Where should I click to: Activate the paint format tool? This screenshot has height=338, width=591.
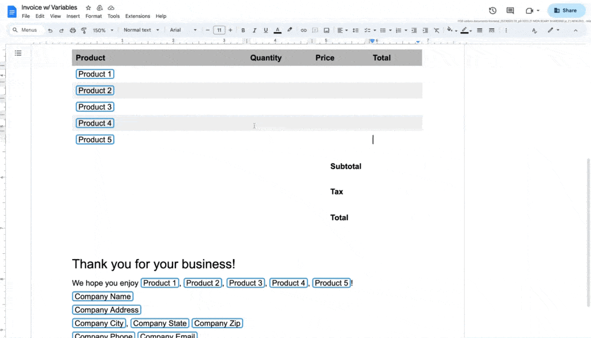(x=84, y=31)
